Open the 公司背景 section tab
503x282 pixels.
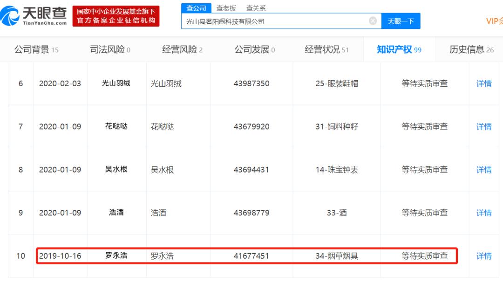point(30,49)
